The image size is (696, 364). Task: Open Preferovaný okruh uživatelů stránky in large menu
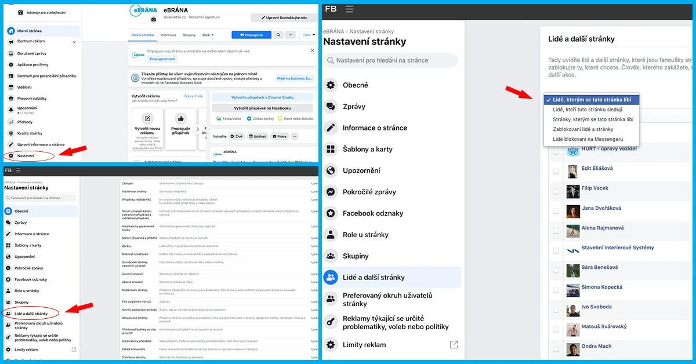point(387,300)
